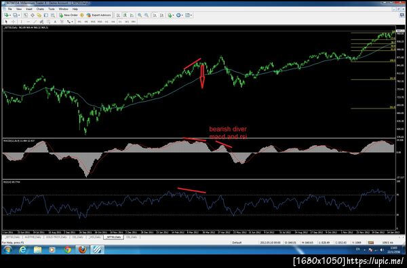This screenshot has width=407, height=268.
Task: Open the File menu
Action: (10, 9)
